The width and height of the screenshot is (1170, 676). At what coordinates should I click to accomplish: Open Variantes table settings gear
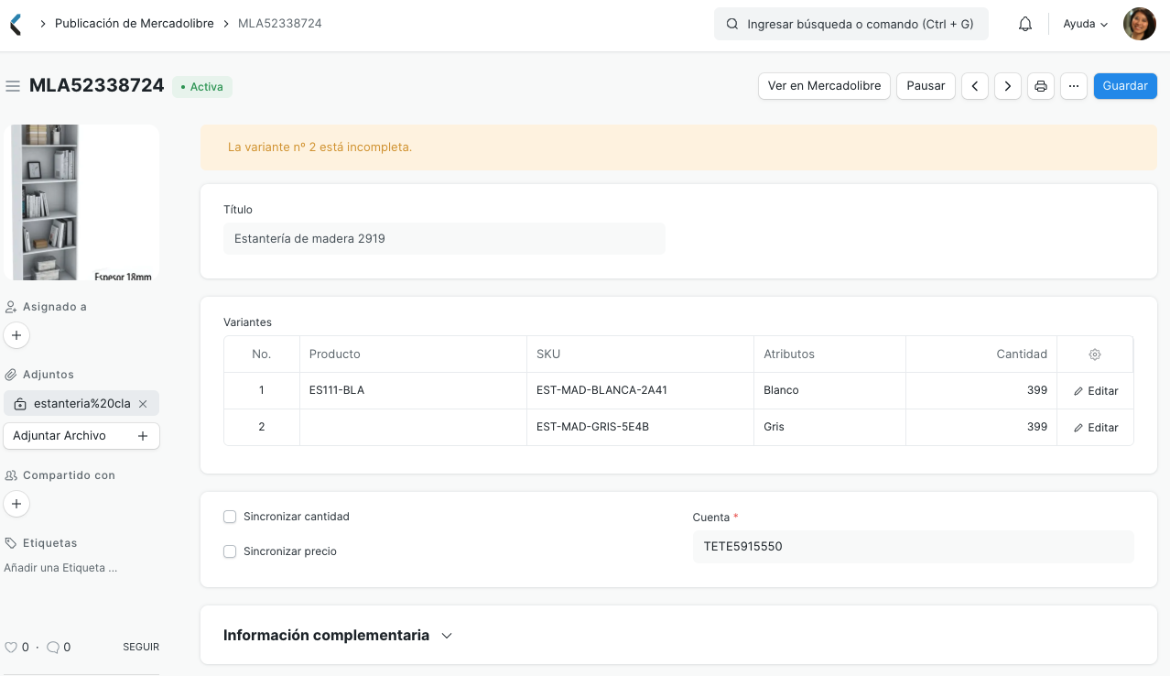[x=1095, y=354]
